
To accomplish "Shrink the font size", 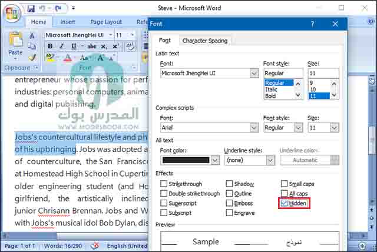I will pos(111,58).
